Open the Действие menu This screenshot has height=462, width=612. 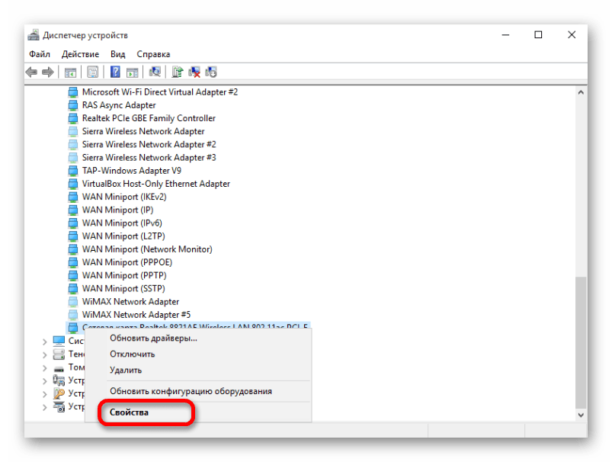[80, 54]
